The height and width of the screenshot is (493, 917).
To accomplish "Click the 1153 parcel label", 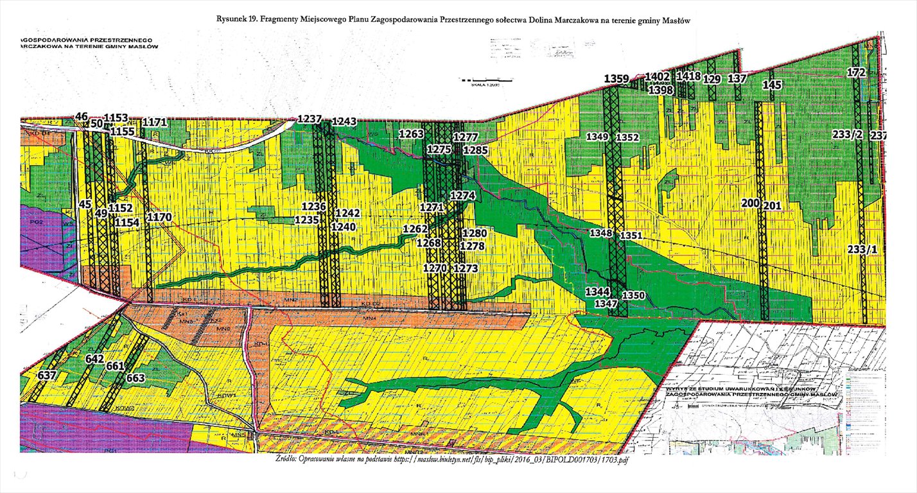I will point(116,118).
